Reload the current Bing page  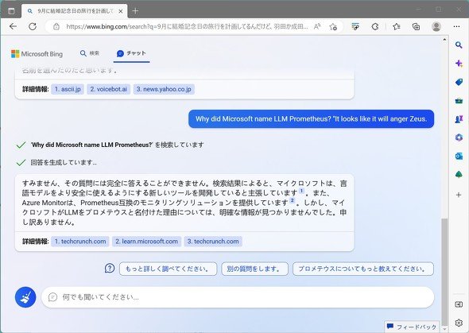pos(33,26)
